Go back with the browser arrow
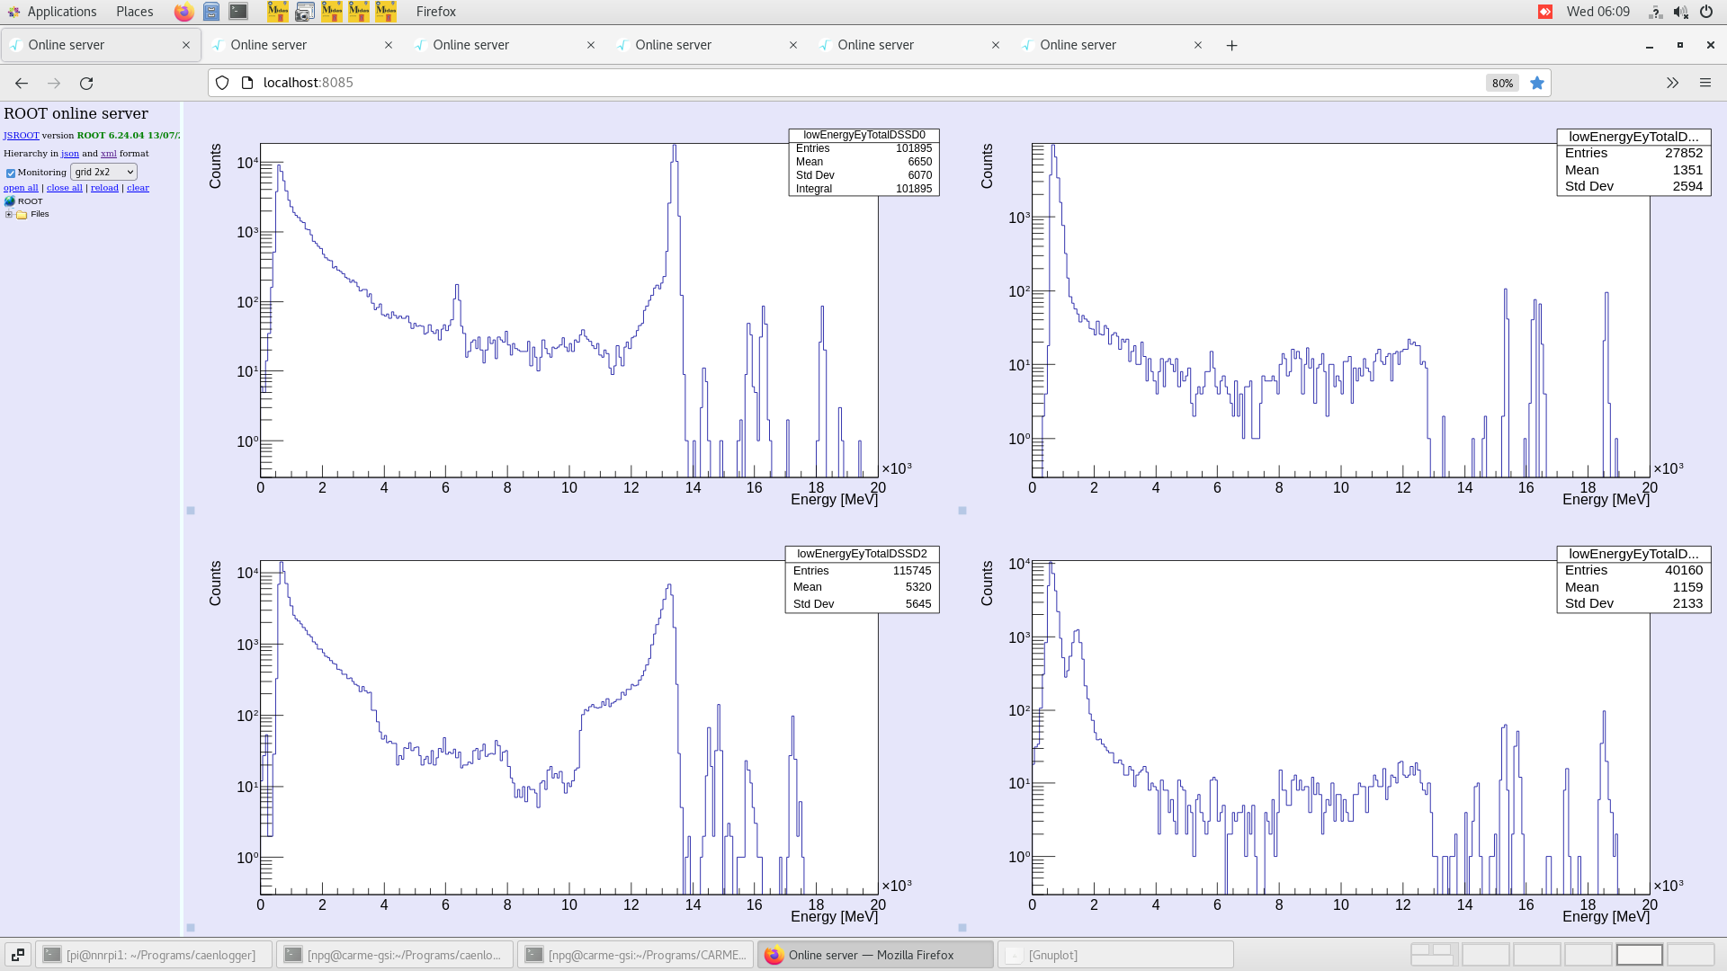1727x971 pixels. click(22, 83)
